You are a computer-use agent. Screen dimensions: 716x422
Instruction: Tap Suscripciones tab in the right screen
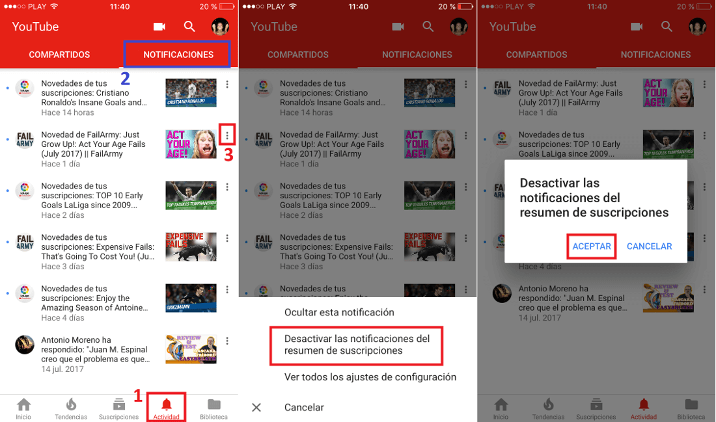596,409
